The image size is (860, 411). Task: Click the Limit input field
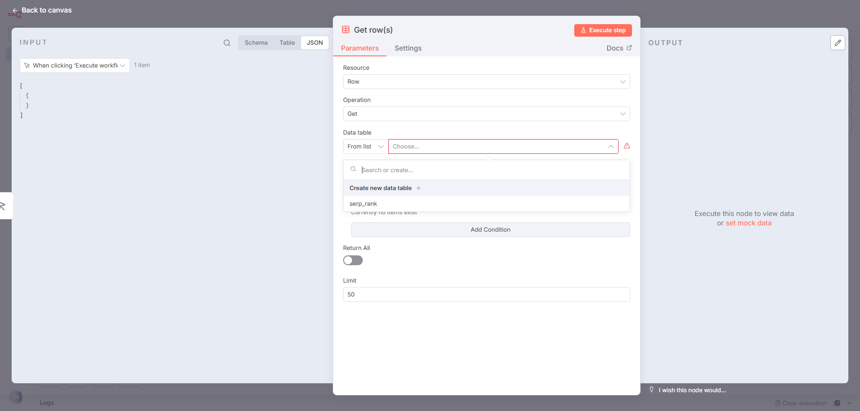tap(486, 295)
